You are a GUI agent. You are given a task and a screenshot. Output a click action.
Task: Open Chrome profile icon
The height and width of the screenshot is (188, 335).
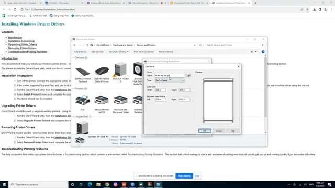tap(326, 9)
